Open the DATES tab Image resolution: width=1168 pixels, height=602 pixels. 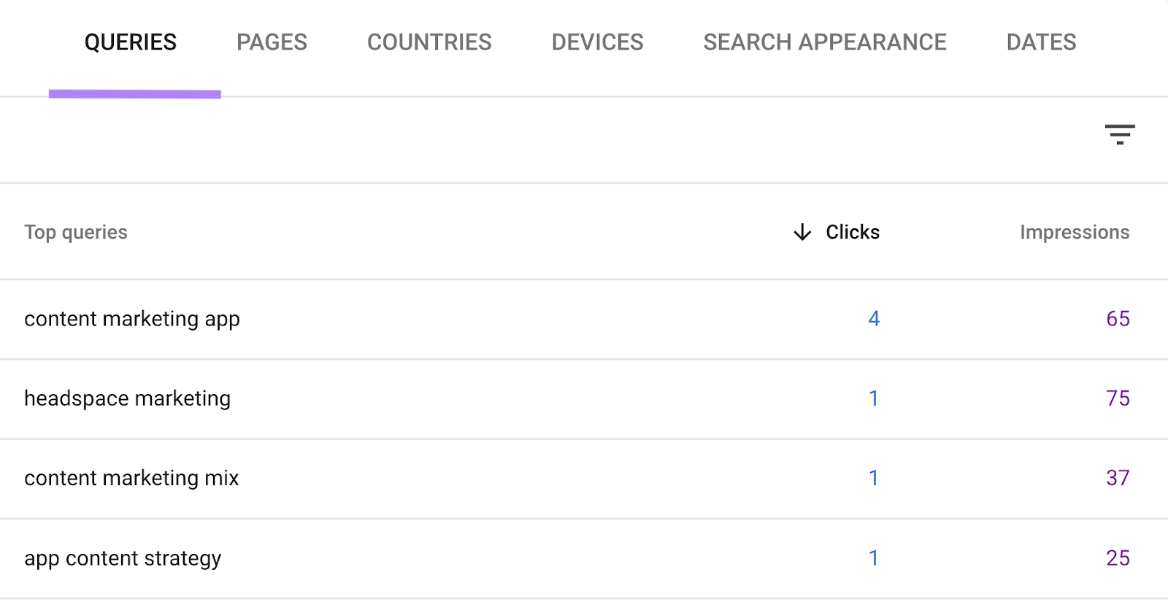pyautogui.click(x=1040, y=42)
